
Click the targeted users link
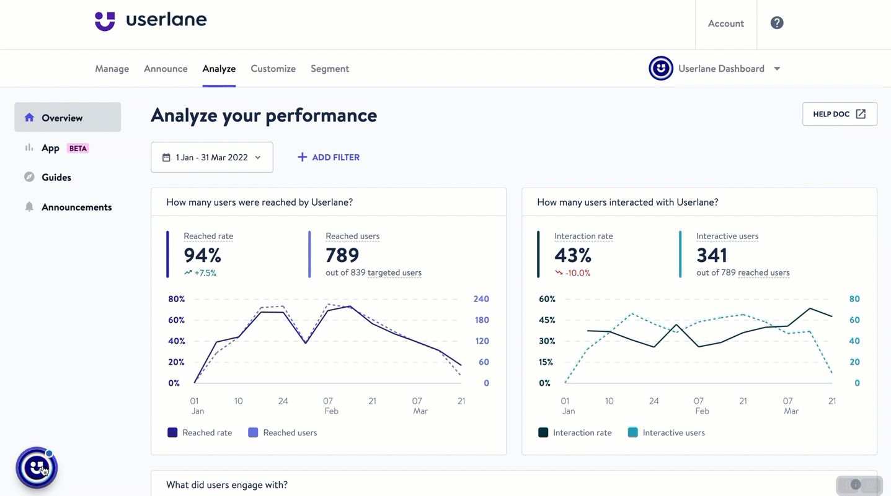click(394, 272)
